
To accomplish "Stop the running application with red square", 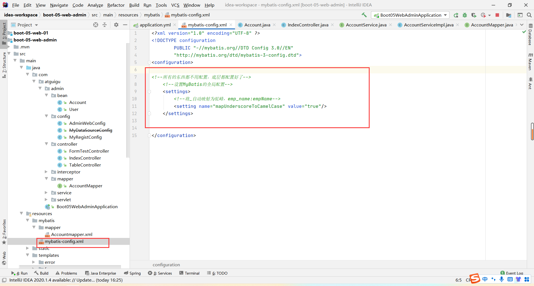I will (497, 15).
